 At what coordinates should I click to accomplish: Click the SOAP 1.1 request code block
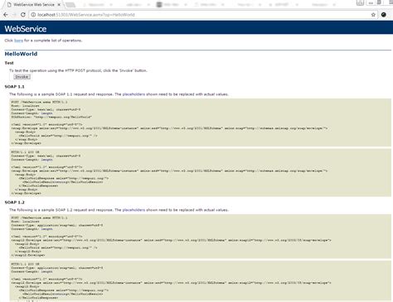pos(201,122)
